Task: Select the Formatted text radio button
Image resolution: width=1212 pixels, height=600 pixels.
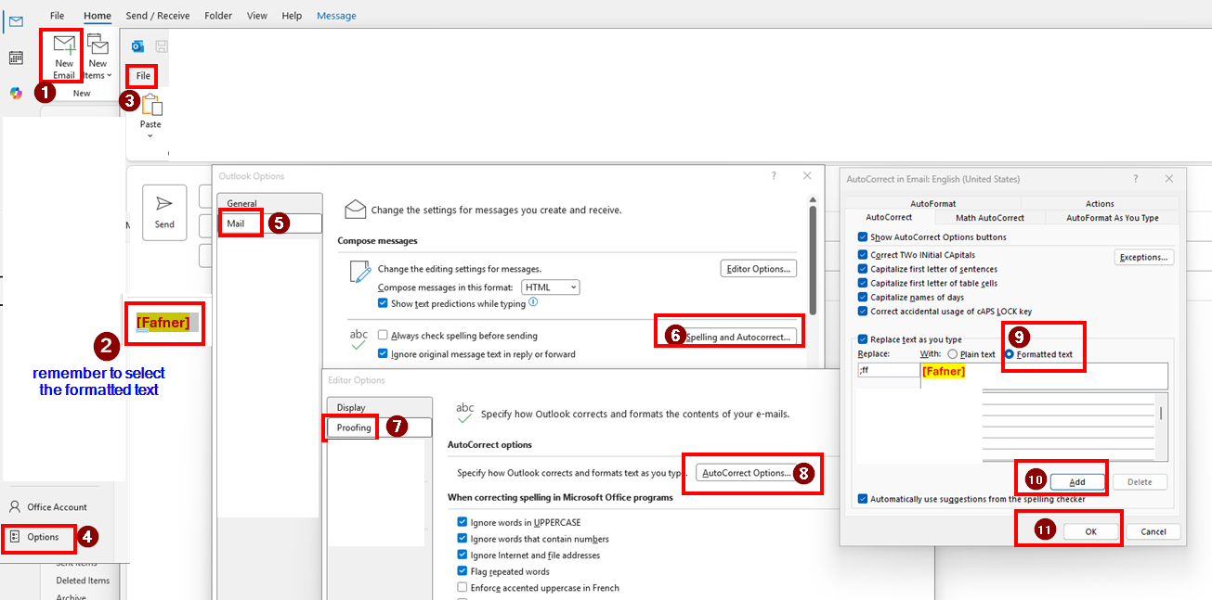Action: pos(1010,354)
